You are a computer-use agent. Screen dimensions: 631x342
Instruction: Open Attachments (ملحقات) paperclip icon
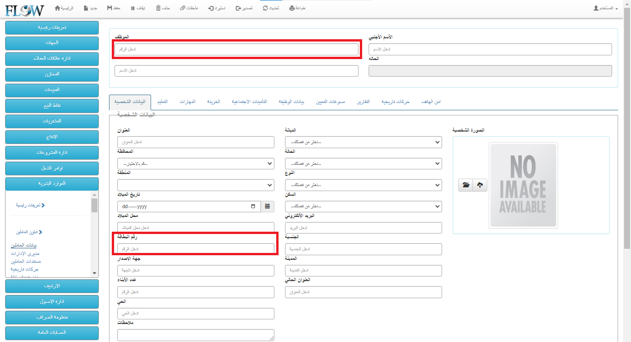[x=182, y=8]
